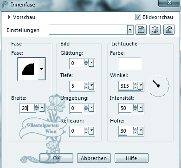Open the Glättung slider dropdown arrow
The height and width of the screenshot is (168, 181).
(x=91, y=63)
